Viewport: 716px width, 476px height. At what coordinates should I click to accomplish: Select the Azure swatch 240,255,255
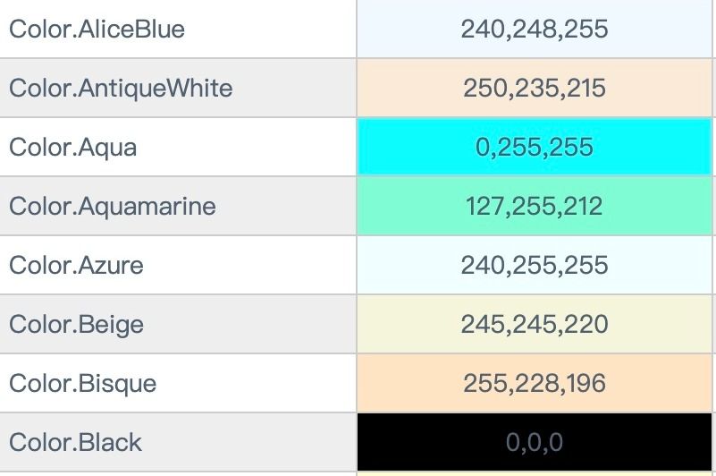[x=535, y=265]
